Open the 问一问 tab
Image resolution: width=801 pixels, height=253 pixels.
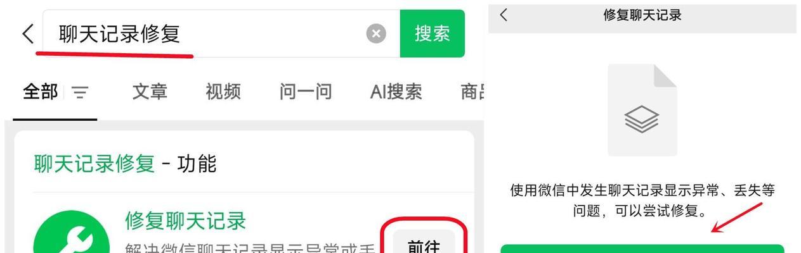306,92
